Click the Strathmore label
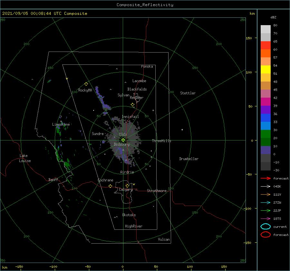290x271 pixels. click(157, 191)
